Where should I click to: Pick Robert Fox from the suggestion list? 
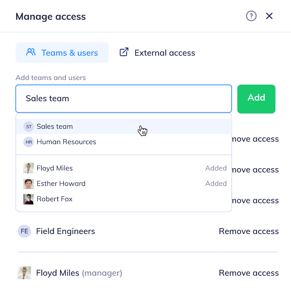pyautogui.click(x=124, y=199)
